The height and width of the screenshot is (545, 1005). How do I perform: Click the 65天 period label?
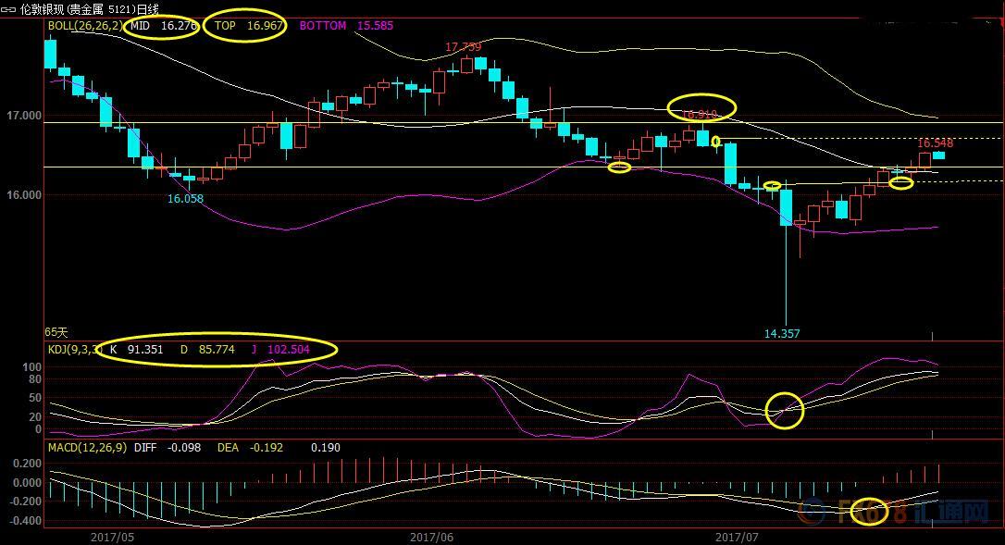[x=56, y=332]
